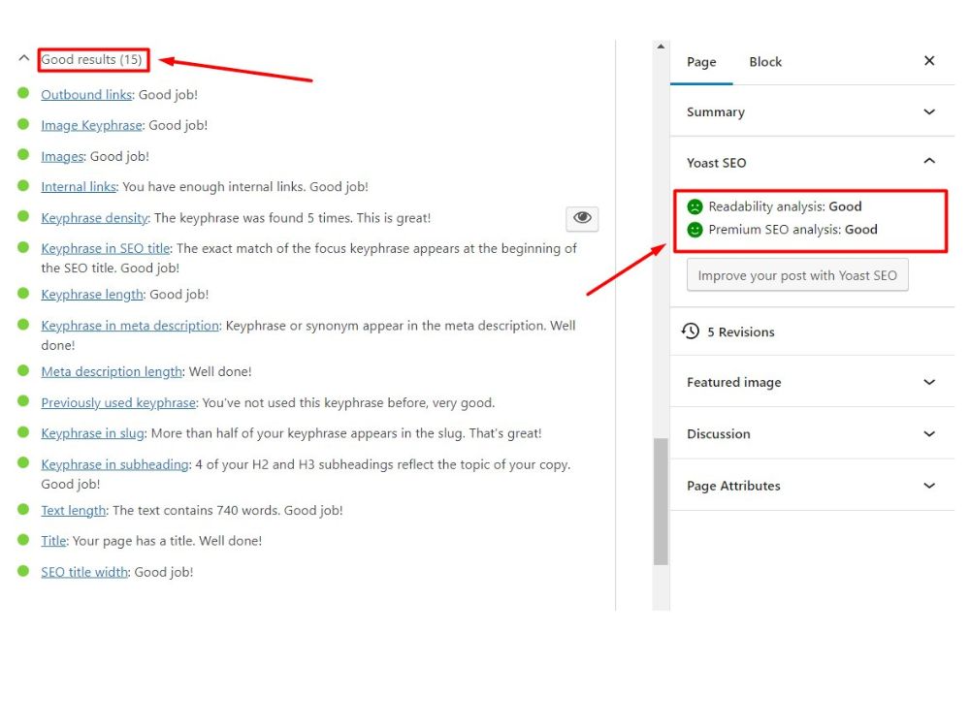
Task: Click the green bullet beside Keyphrase in subheading
Action: [x=23, y=462]
